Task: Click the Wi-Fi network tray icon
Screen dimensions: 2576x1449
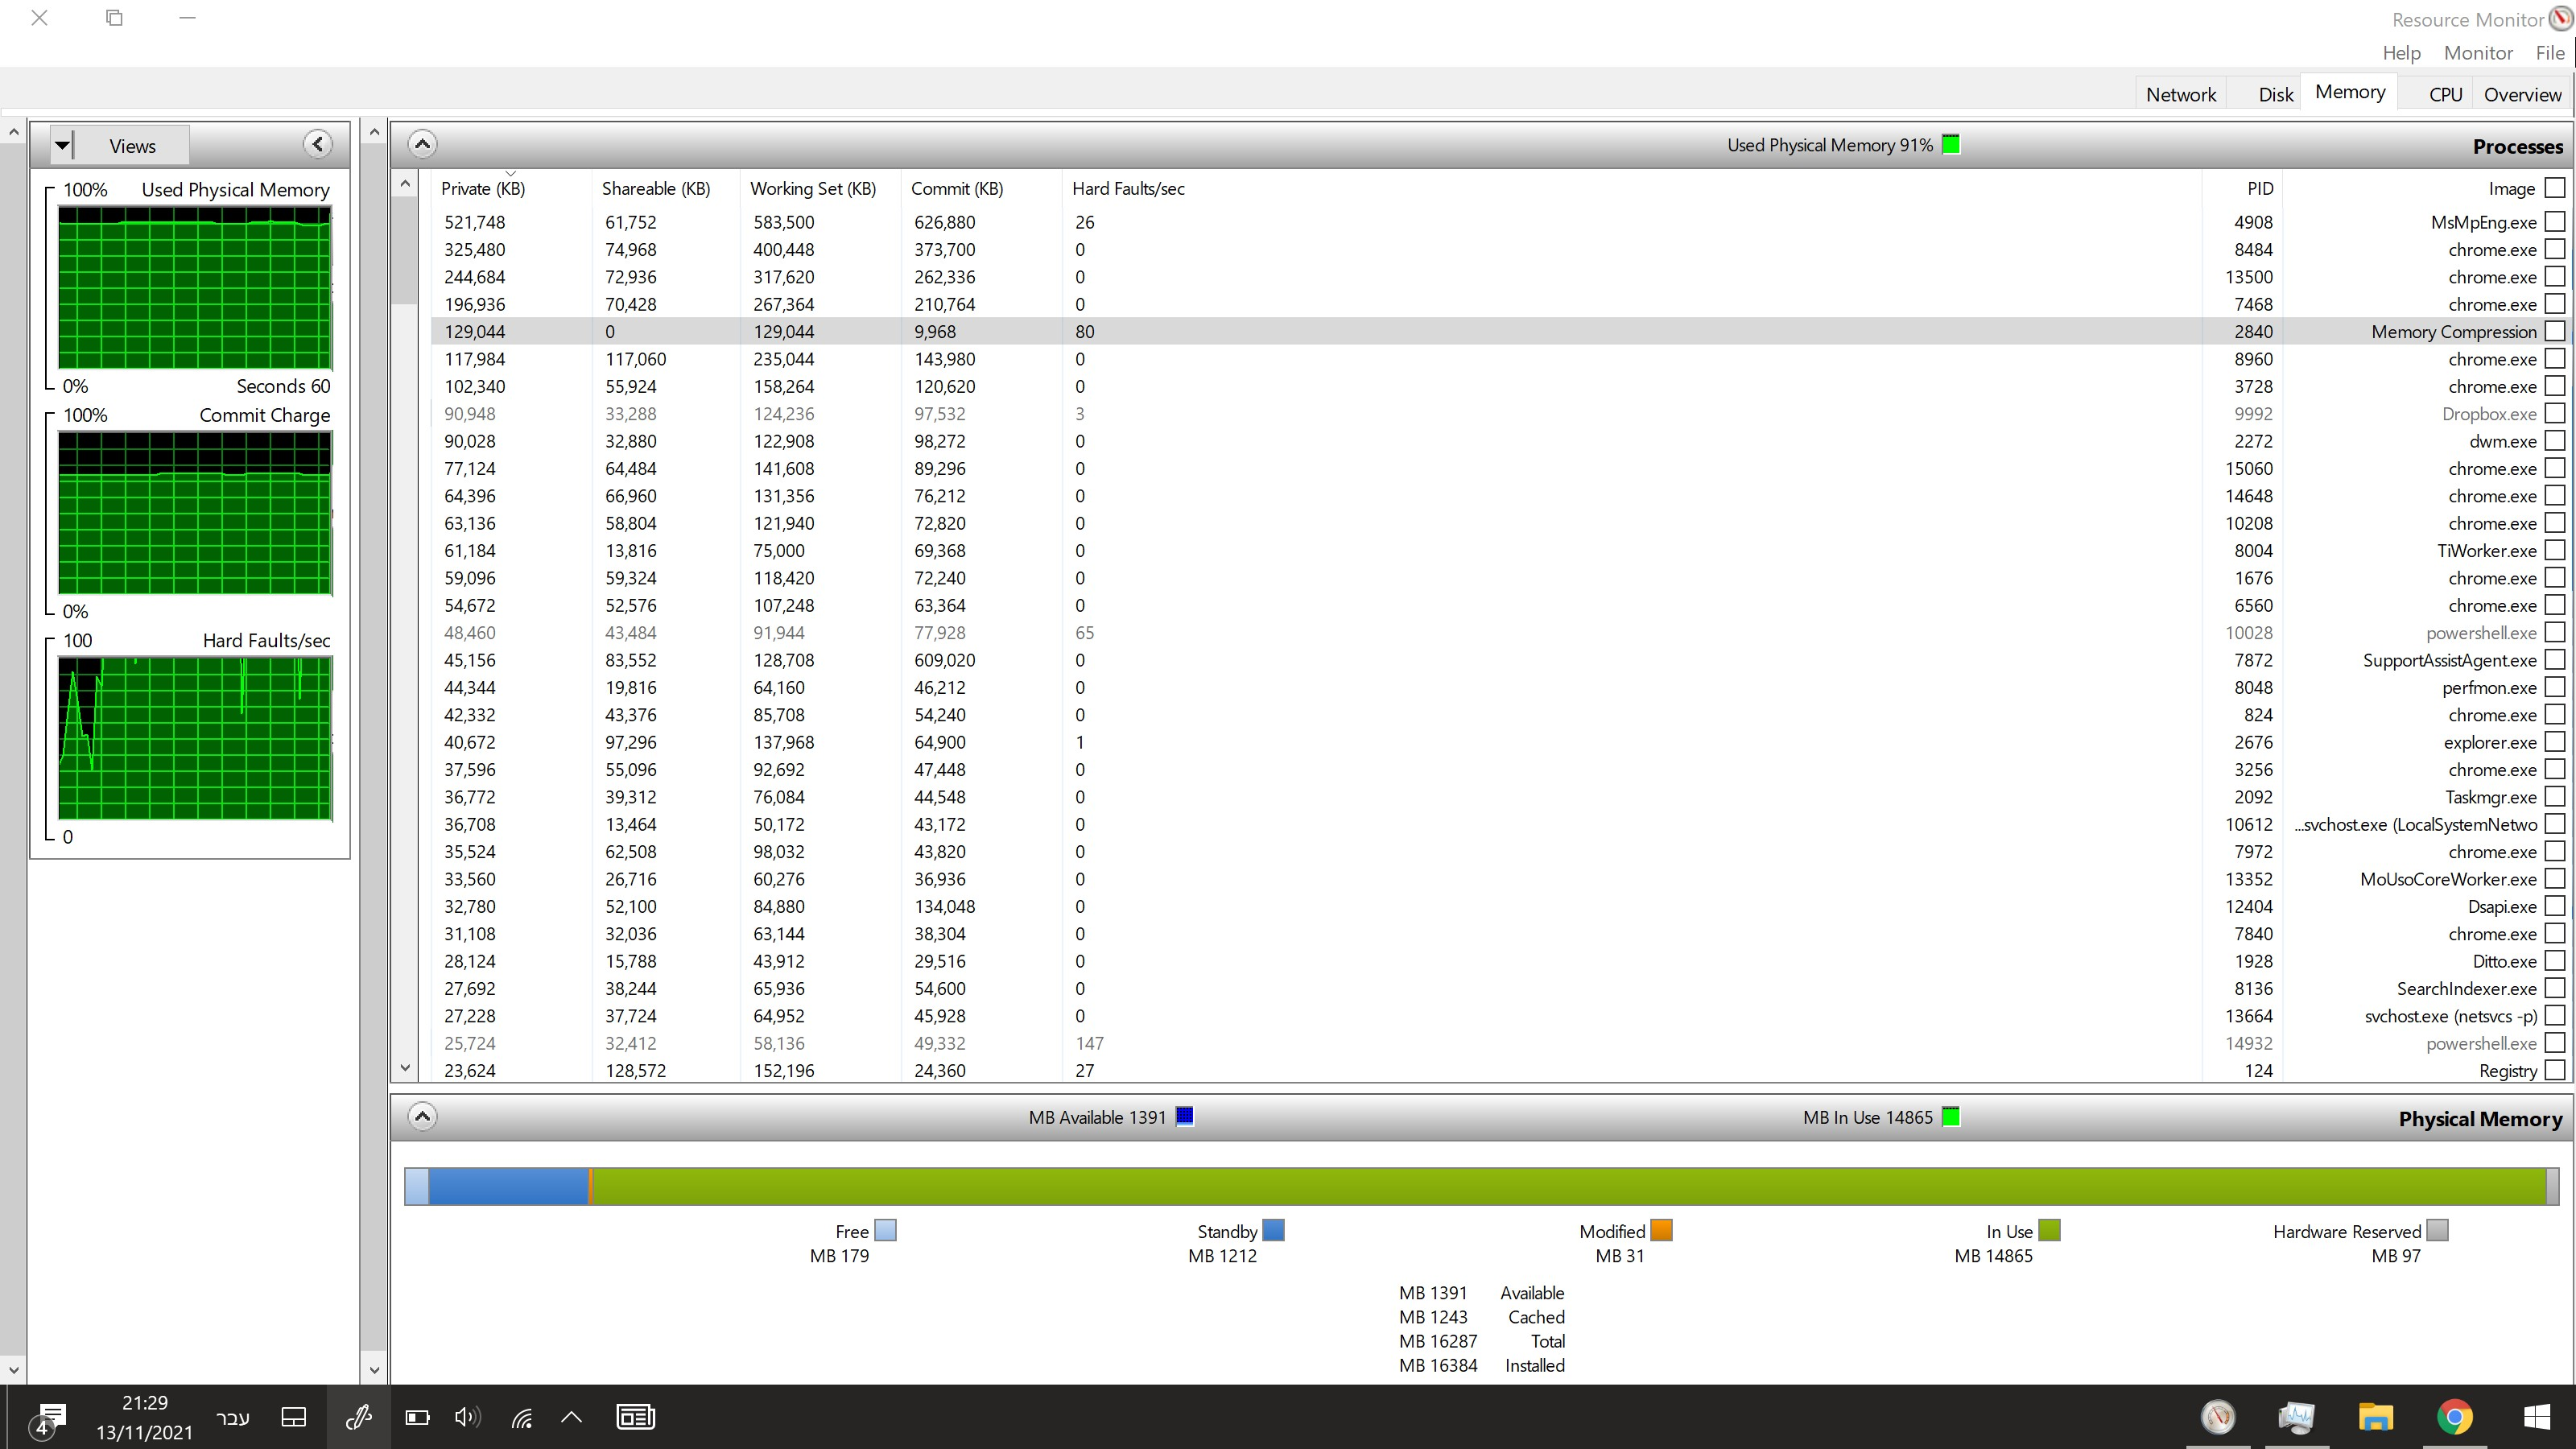Action: click(522, 1417)
